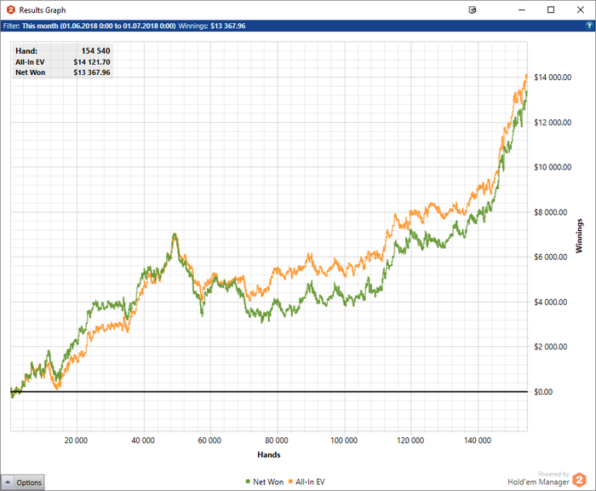Click the All-In EV $14 121.70 value
Viewport: 596px width, 491px height.
[92, 62]
